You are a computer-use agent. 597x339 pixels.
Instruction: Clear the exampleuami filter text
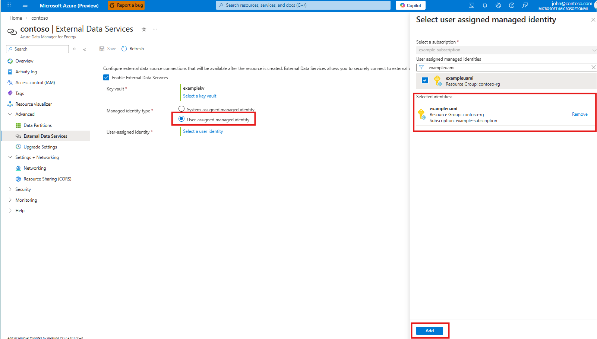[x=593, y=67]
